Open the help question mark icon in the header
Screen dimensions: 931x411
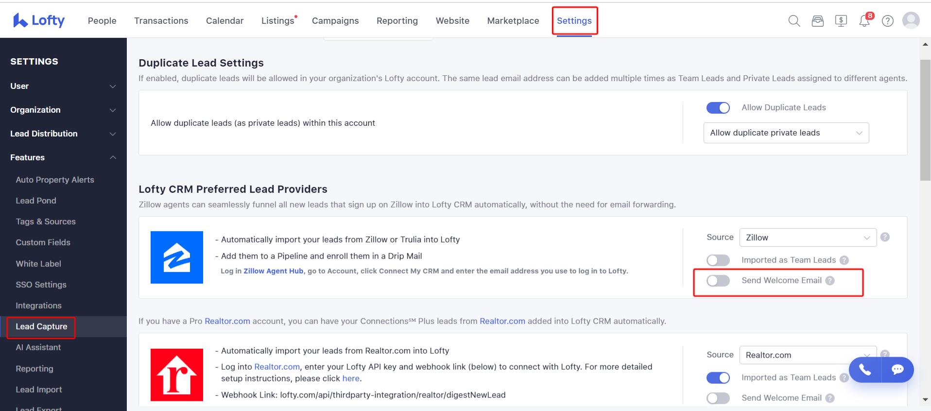click(888, 21)
